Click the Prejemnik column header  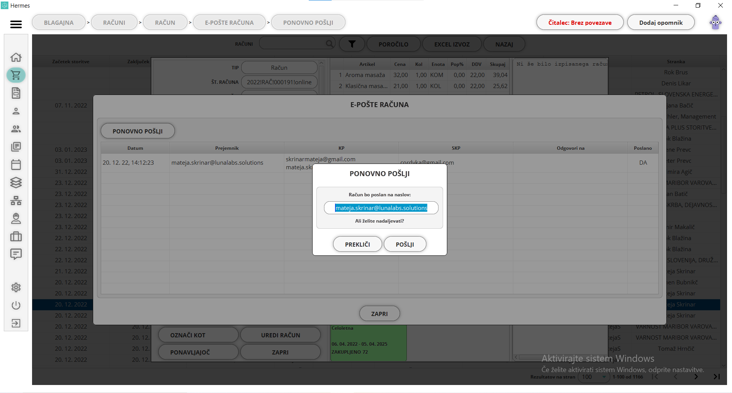(227, 148)
